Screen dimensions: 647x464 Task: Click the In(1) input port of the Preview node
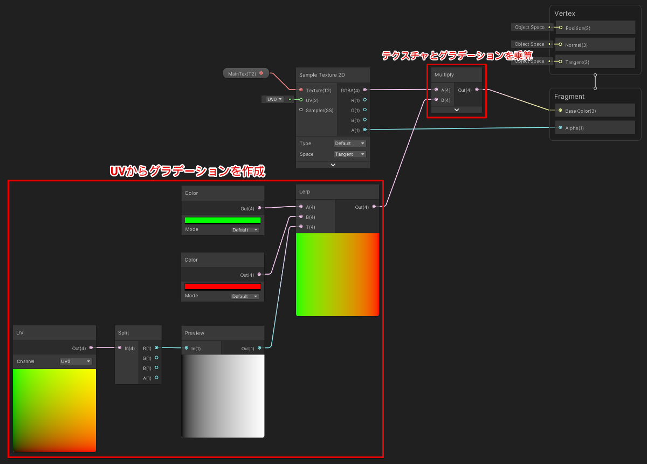(x=187, y=347)
